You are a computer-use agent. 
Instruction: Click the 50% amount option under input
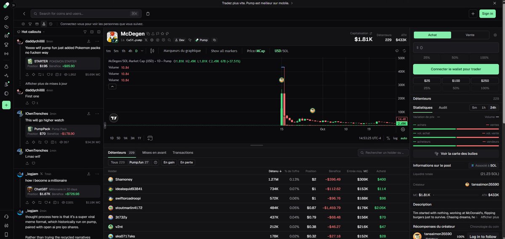[x=455, y=57]
